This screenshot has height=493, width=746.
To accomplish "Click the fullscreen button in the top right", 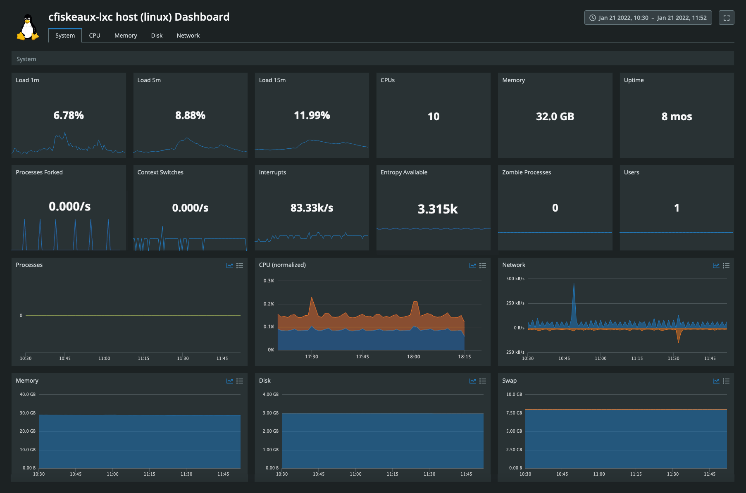I will click(x=727, y=17).
